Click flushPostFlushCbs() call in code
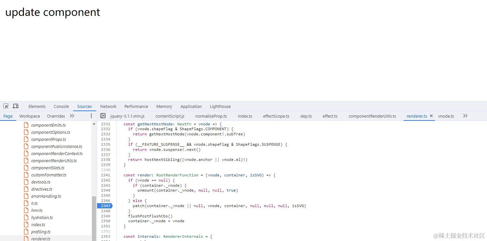The height and width of the screenshot is (241, 487). click(150, 216)
